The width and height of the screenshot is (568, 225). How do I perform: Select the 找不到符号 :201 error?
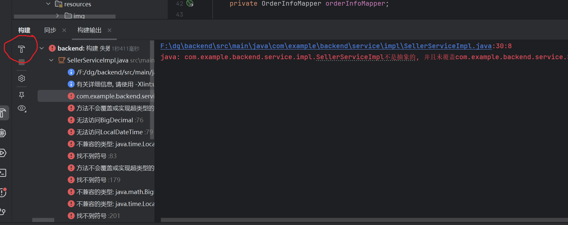pos(96,216)
